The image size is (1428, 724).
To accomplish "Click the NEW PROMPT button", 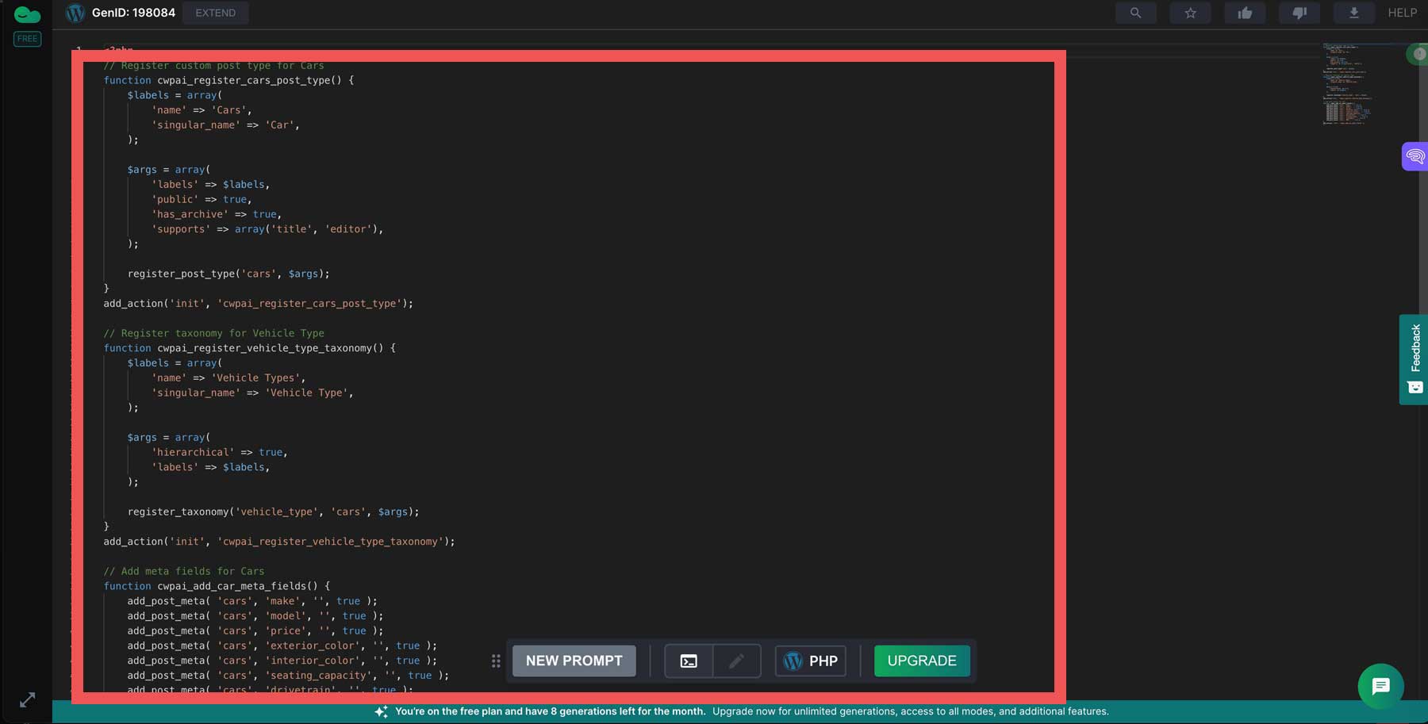I will [574, 660].
